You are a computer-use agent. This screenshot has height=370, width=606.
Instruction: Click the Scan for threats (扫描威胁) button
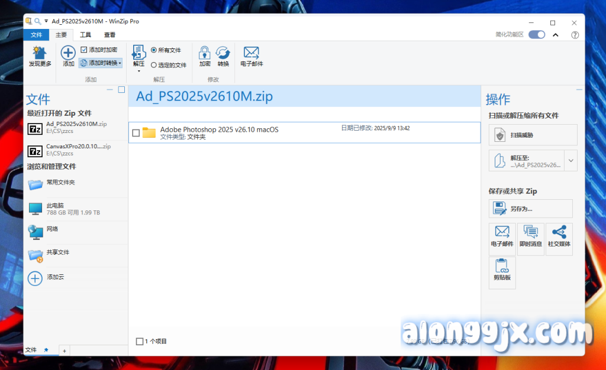pos(533,135)
